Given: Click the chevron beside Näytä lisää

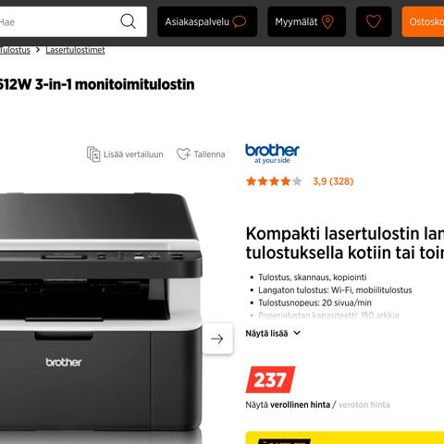Looking at the screenshot, I should point(297,333).
